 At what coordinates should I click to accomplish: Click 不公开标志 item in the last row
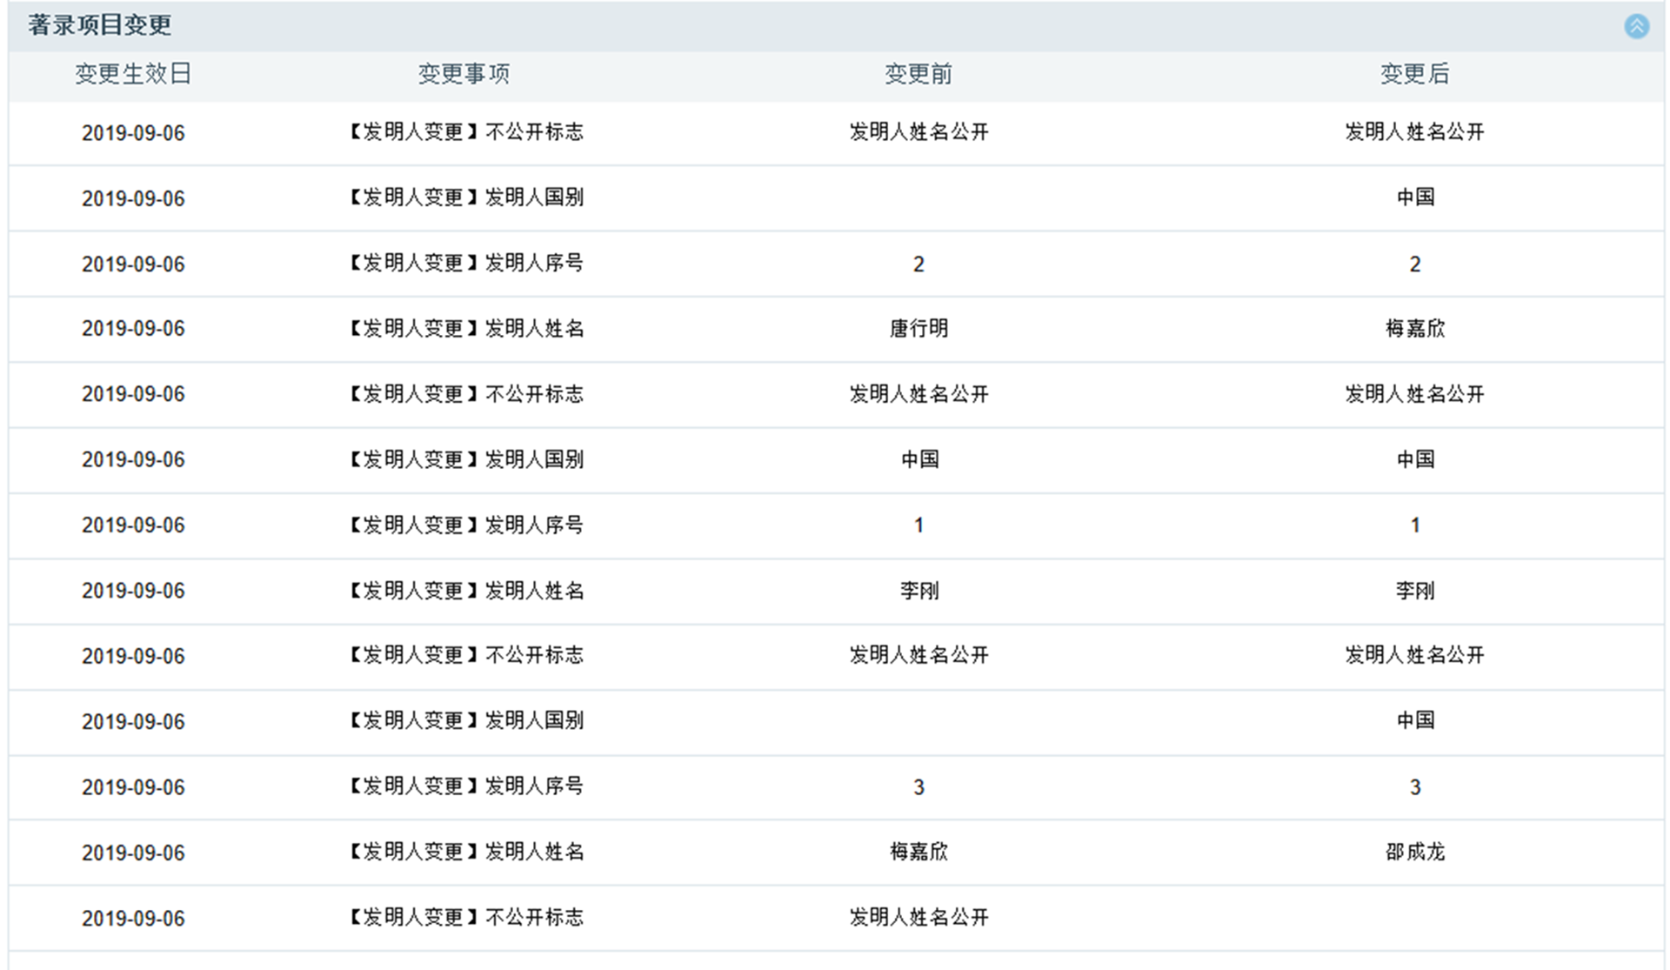coord(465,917)
